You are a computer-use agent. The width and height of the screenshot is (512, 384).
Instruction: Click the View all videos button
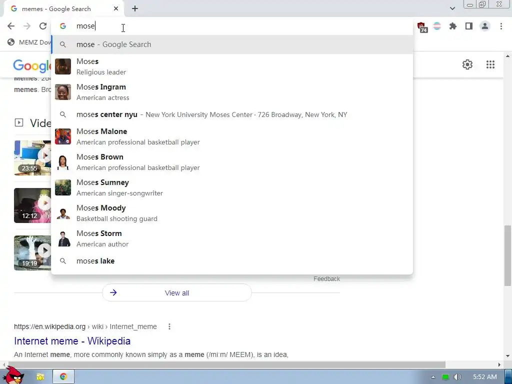tap(176, 293)
